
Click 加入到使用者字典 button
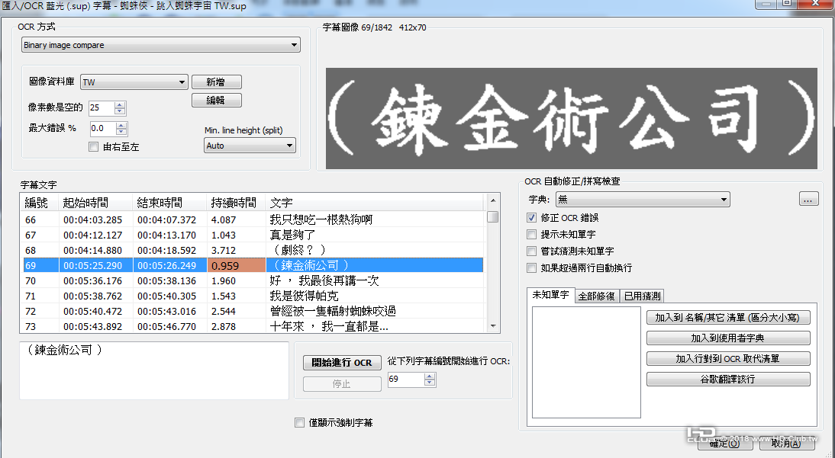pos(728,338)
